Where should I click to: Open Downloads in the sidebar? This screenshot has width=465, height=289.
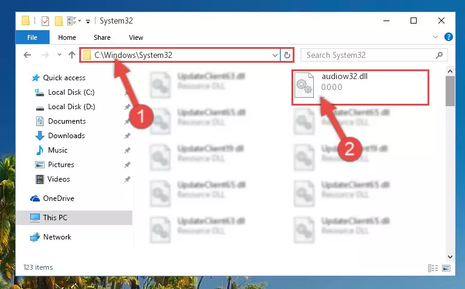tap(67, 136)
